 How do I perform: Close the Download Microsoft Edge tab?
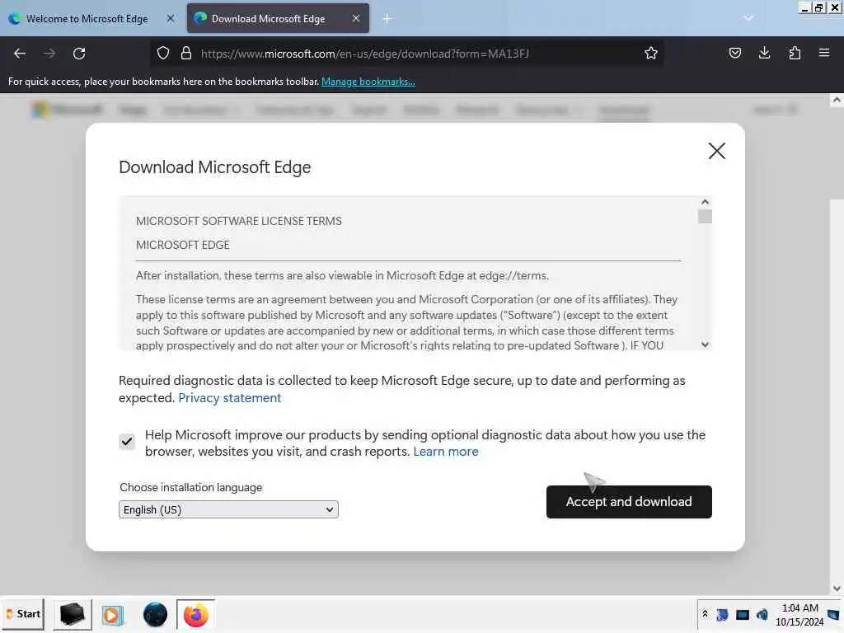point(356,18)
